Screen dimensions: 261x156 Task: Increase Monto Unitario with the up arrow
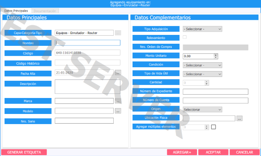point(216,55)
